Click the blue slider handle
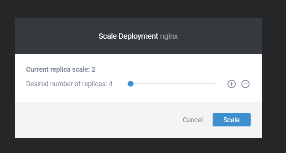The width and height of the screenshot is (286, 153). (x=130, y=84)
